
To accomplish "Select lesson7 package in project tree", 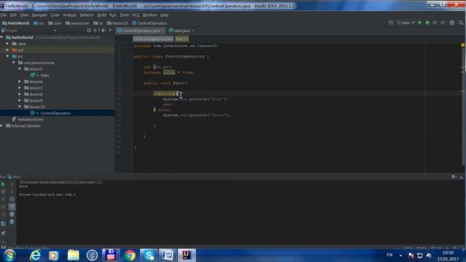I will [36, 88].
